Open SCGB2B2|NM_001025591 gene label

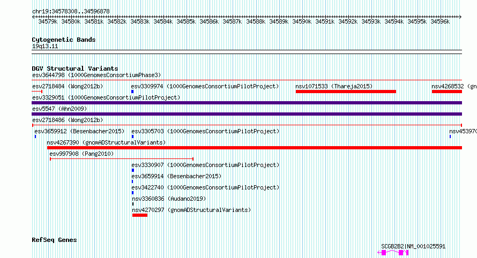click(x=413, y=246)
